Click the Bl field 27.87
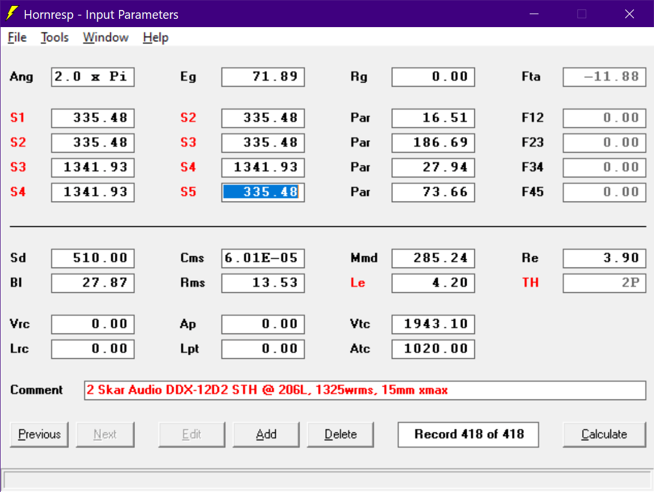 (x=93, y=283)
